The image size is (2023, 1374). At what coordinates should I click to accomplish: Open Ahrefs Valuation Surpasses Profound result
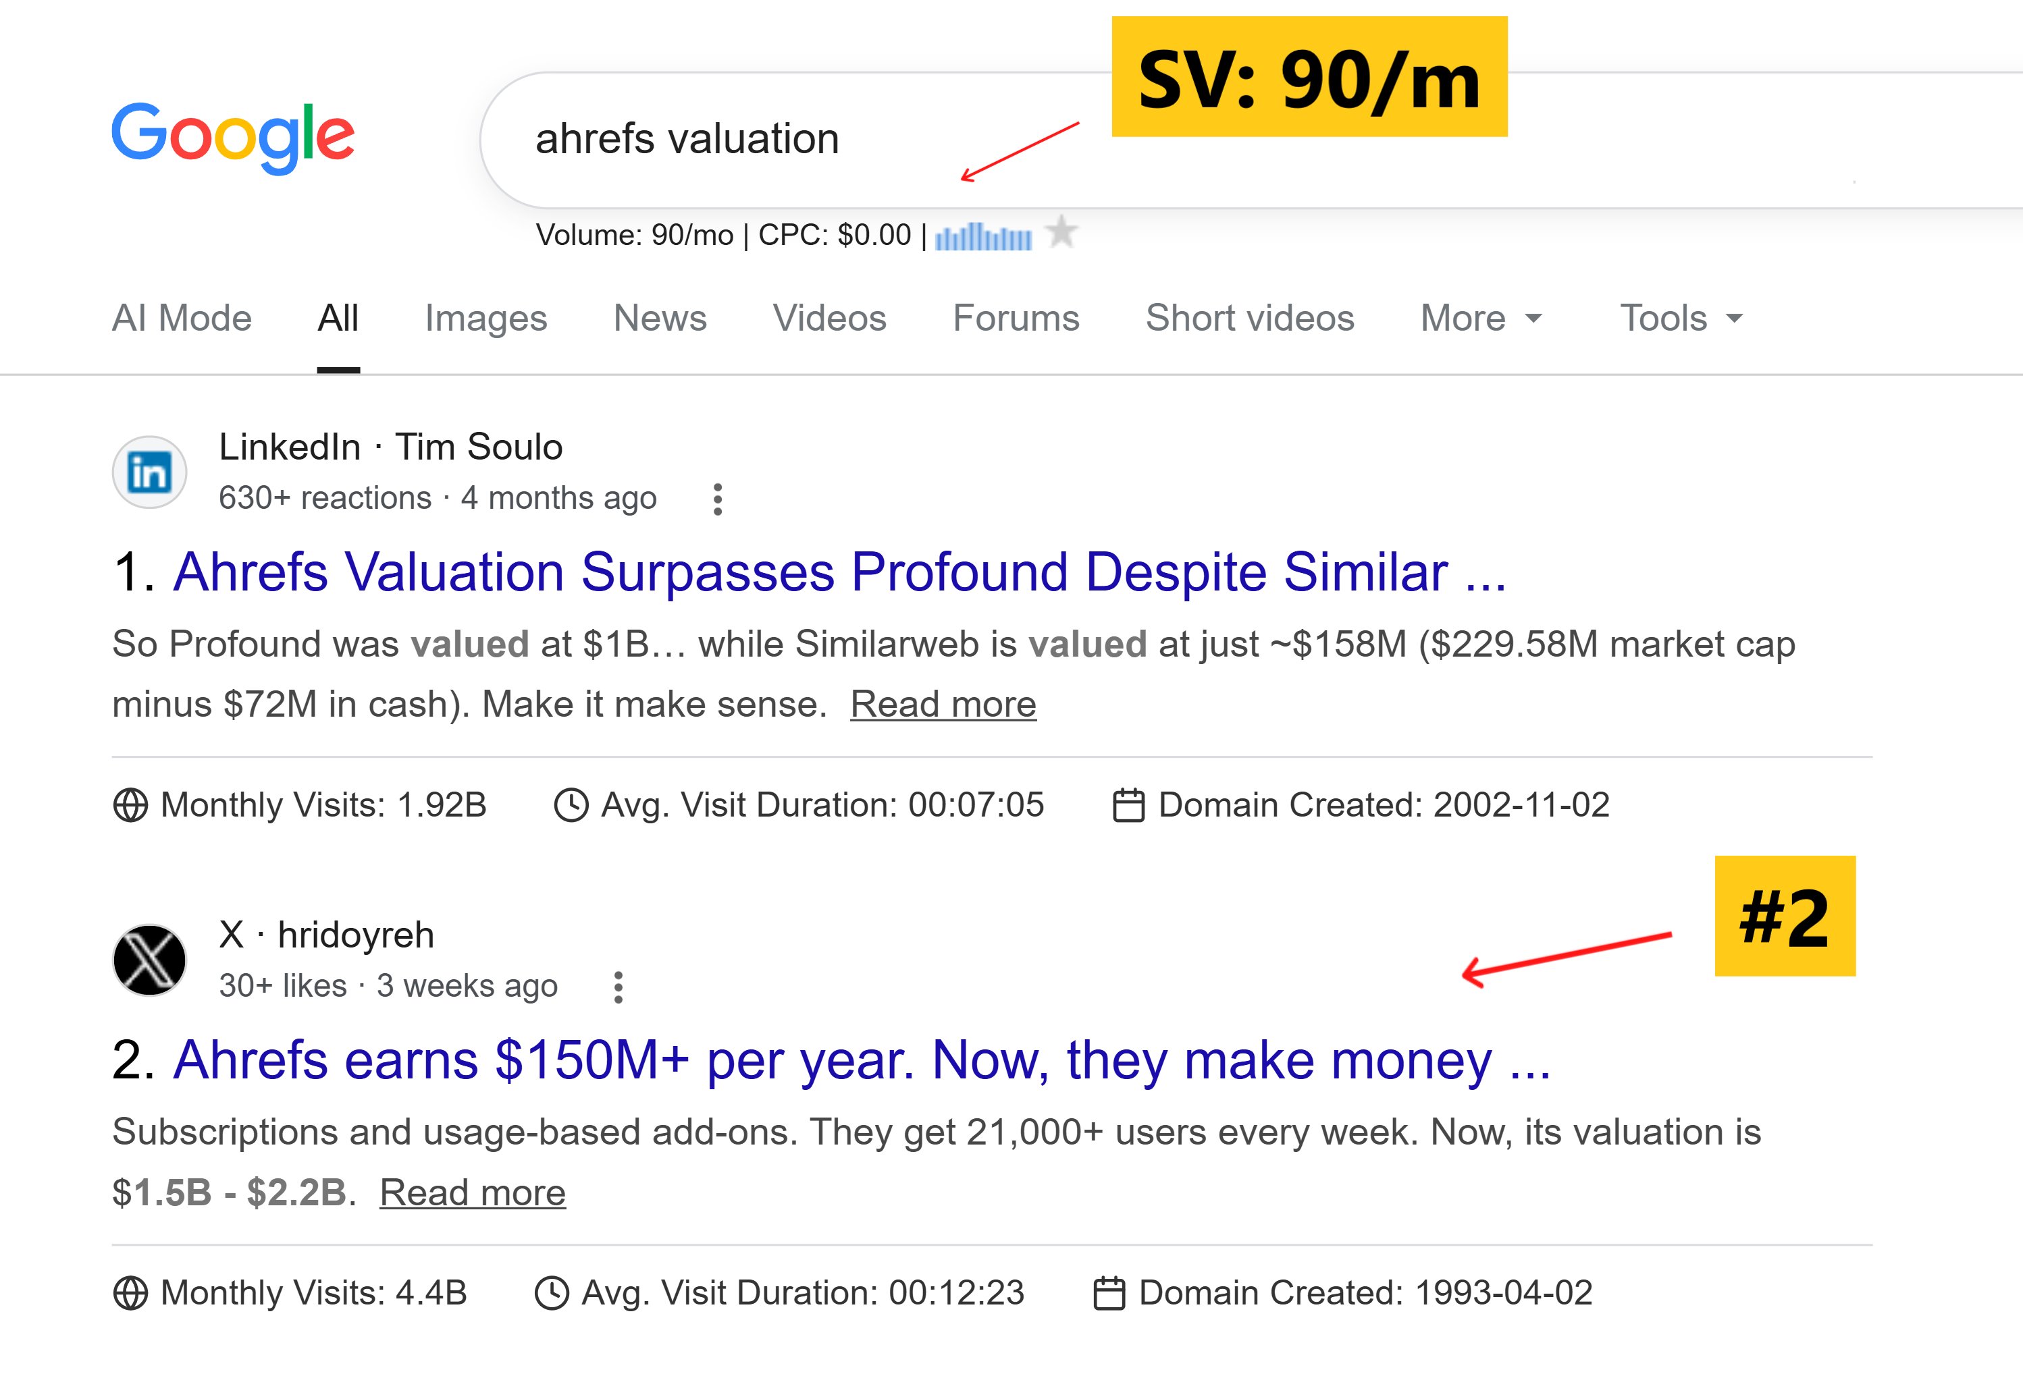tap(840, 572)
